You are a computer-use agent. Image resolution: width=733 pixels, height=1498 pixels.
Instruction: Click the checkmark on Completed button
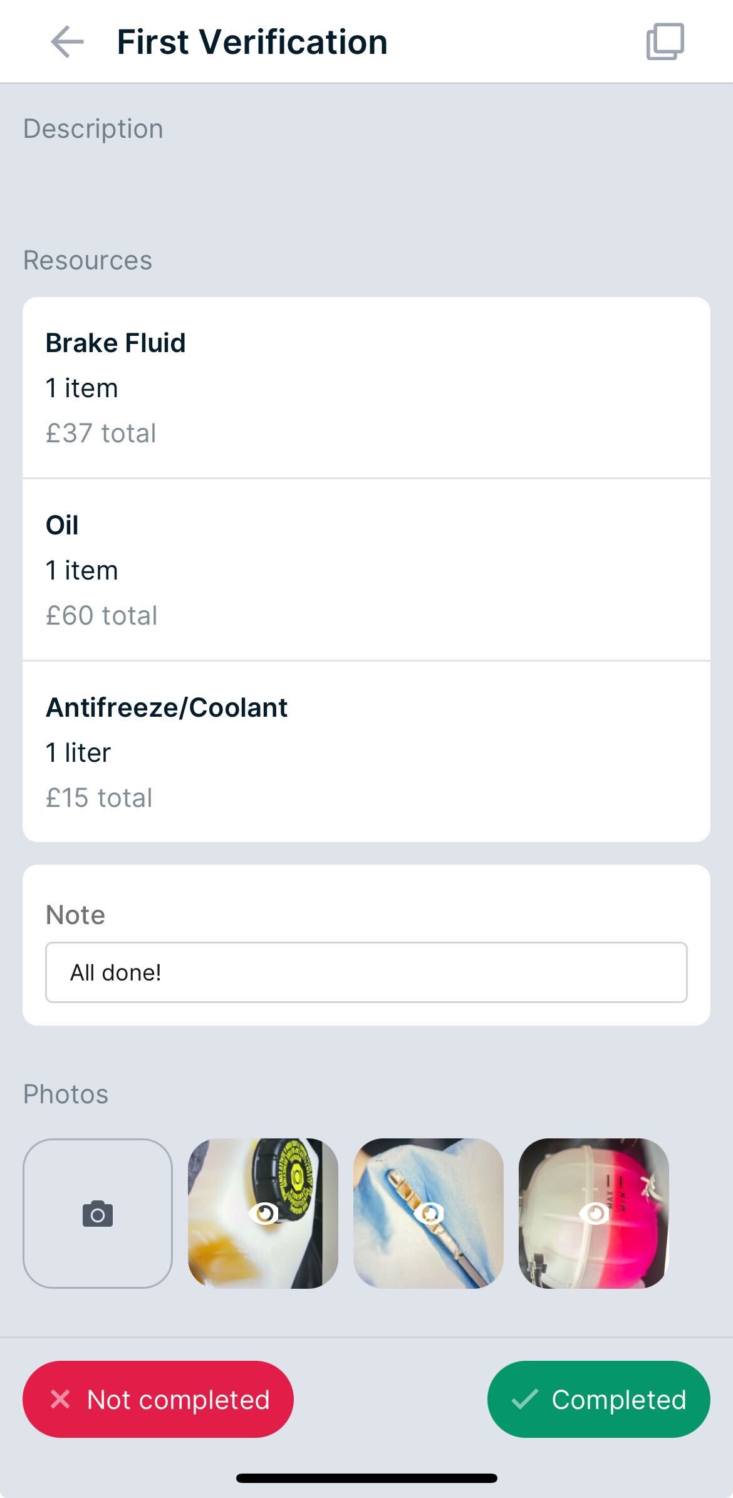[x=524, y=1399]
